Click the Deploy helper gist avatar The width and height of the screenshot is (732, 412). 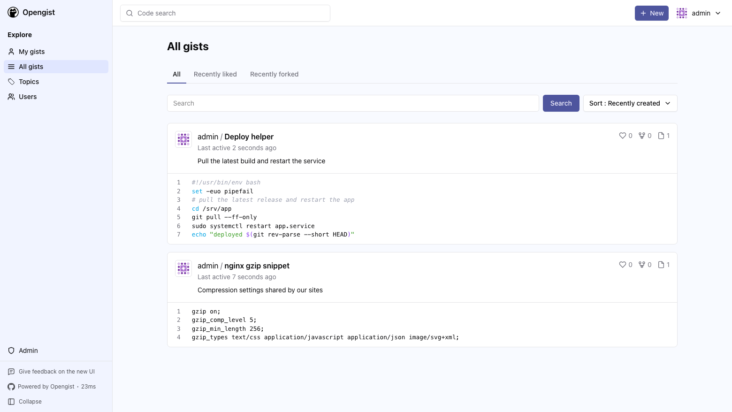(x=183, y=139)
